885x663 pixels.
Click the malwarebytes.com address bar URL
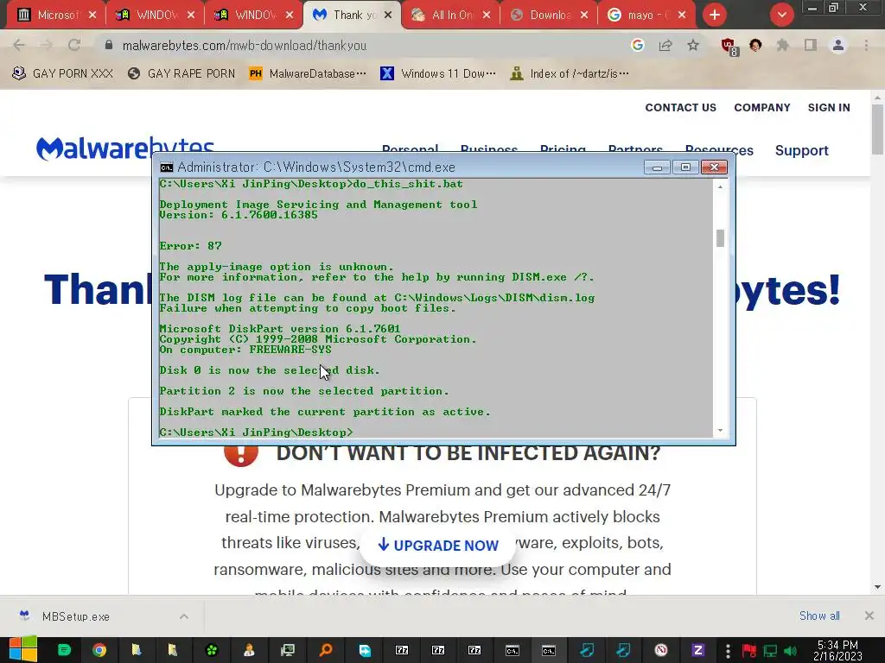[245, 46]
